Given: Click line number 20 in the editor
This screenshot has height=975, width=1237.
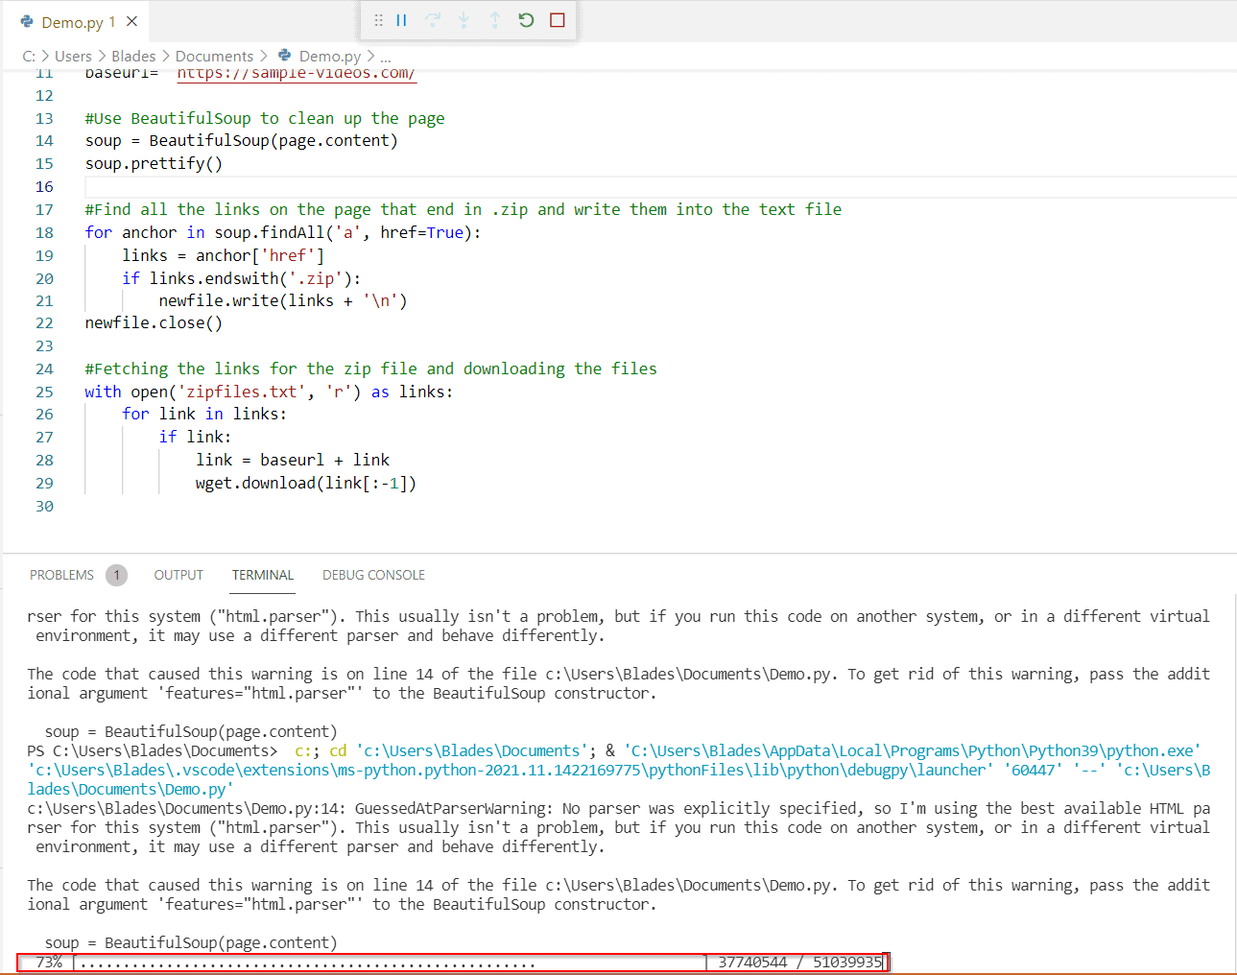Looking at the screenshot, I should pyautogui.click(x=44, y=277).
